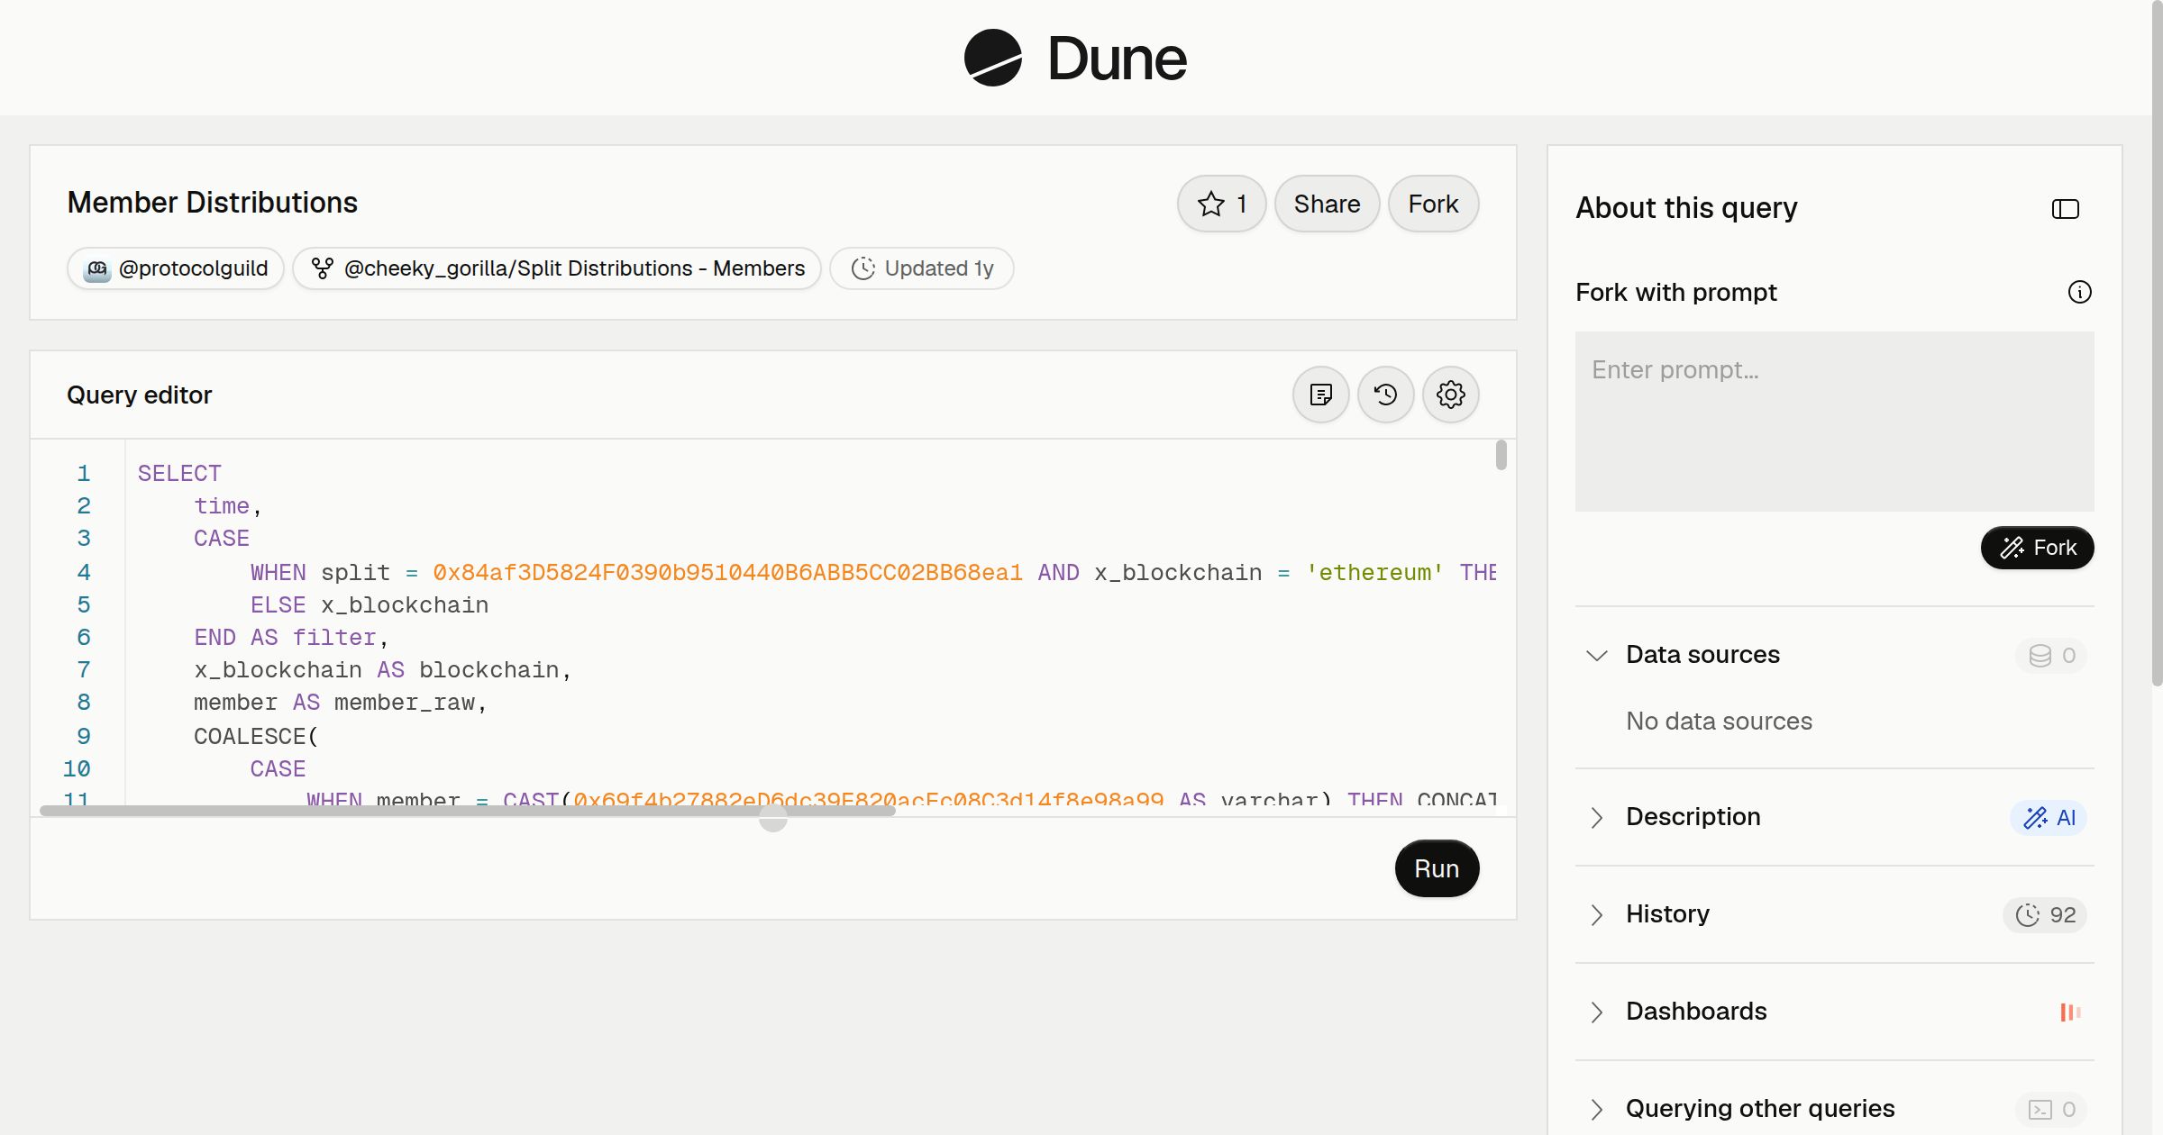The image size is (2163, 1135).
Task: Click line number 10 in the gutter
Action: [77, 769]
